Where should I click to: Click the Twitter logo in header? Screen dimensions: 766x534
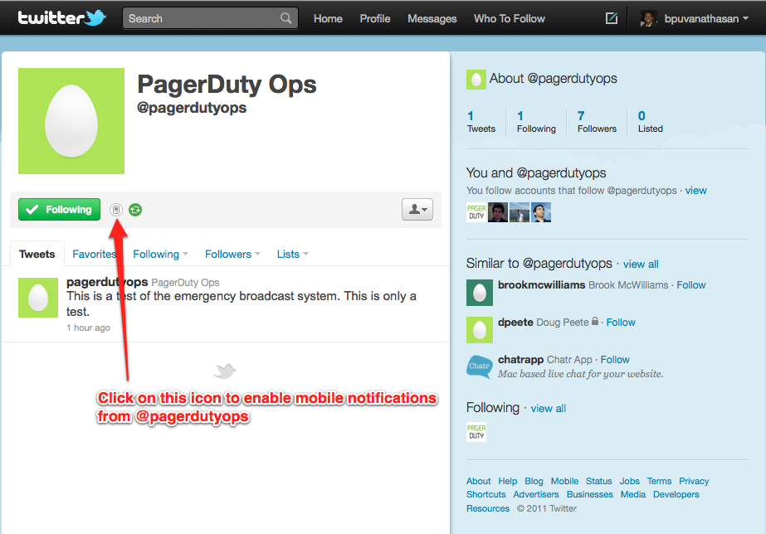[62, 17]
